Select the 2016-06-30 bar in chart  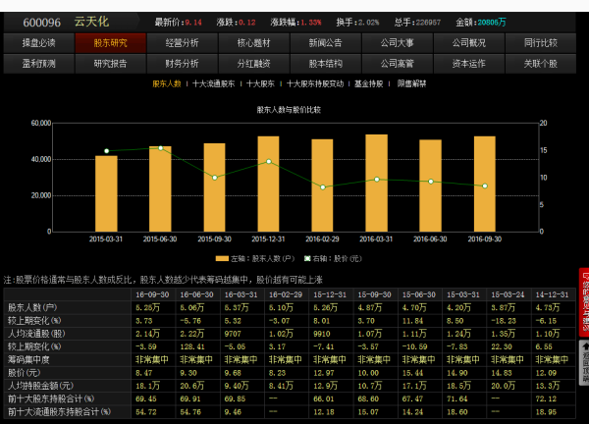click(x=431, y=185)
